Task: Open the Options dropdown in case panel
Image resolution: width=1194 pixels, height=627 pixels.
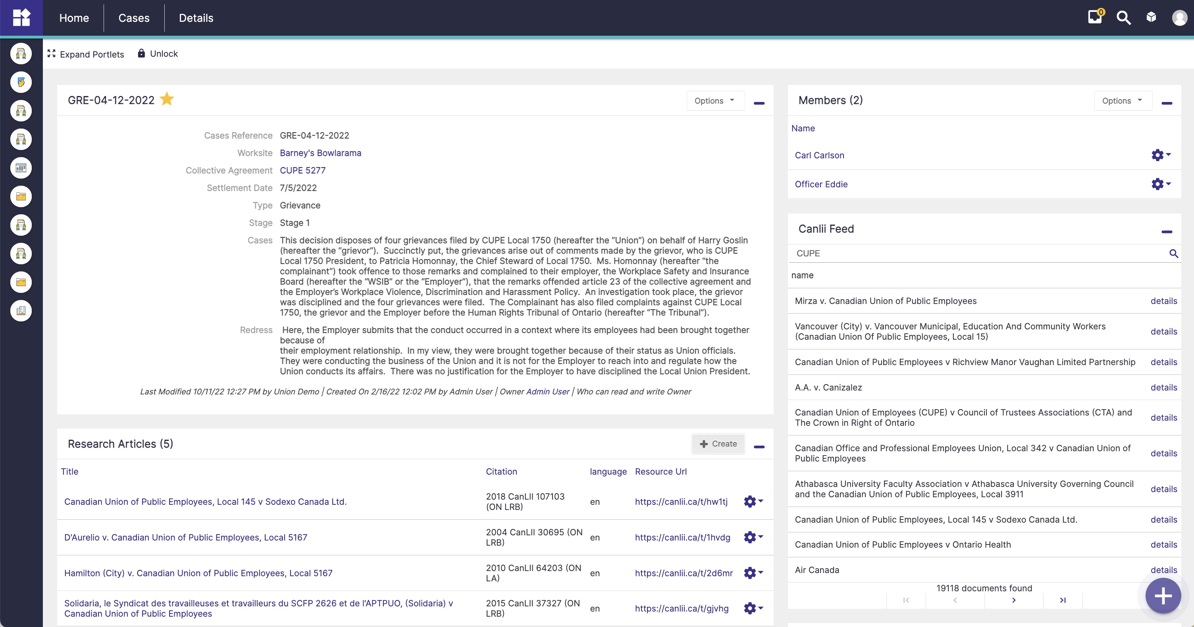Action: point(715,100)
